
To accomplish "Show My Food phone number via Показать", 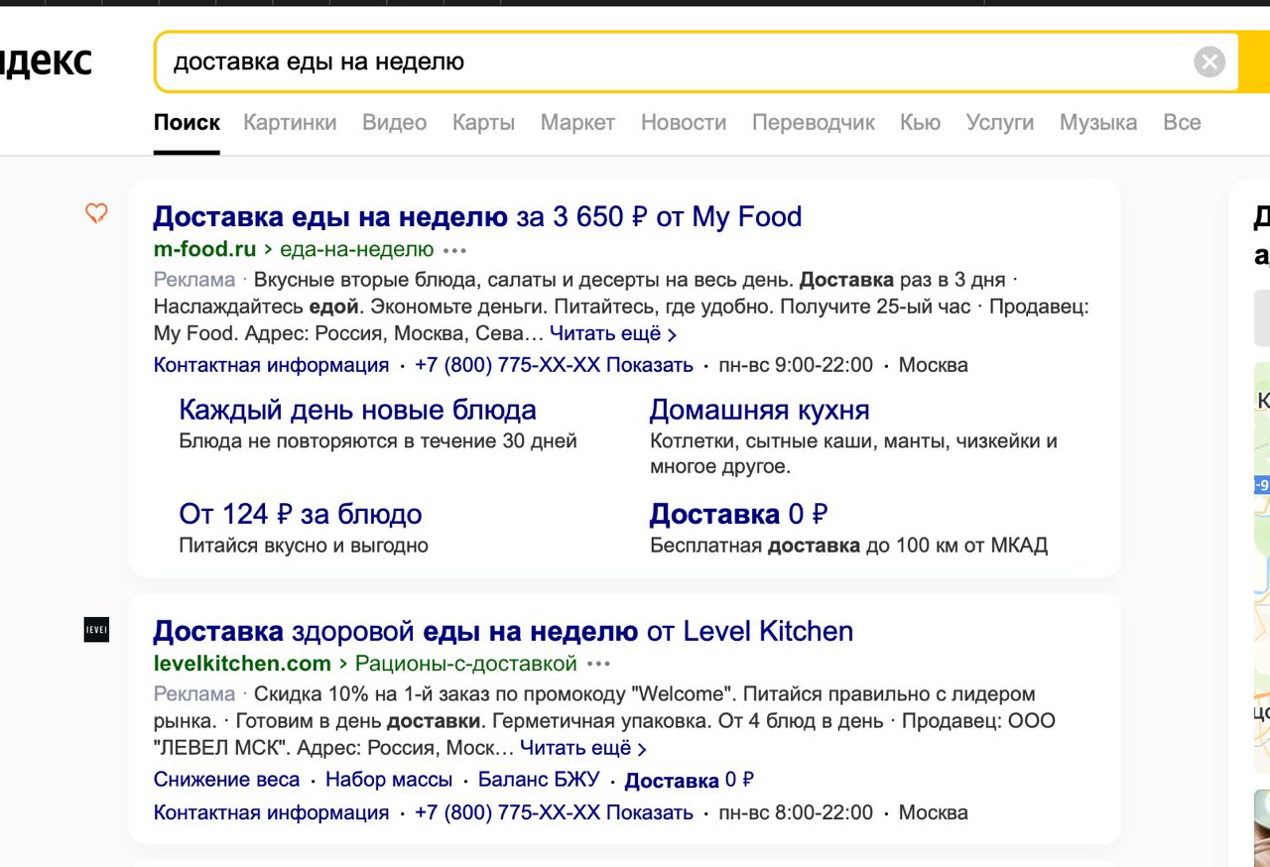I will pyautogui.click(x=649, y=365).
